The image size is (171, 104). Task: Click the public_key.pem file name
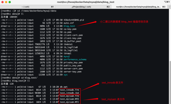click(72, 66)
